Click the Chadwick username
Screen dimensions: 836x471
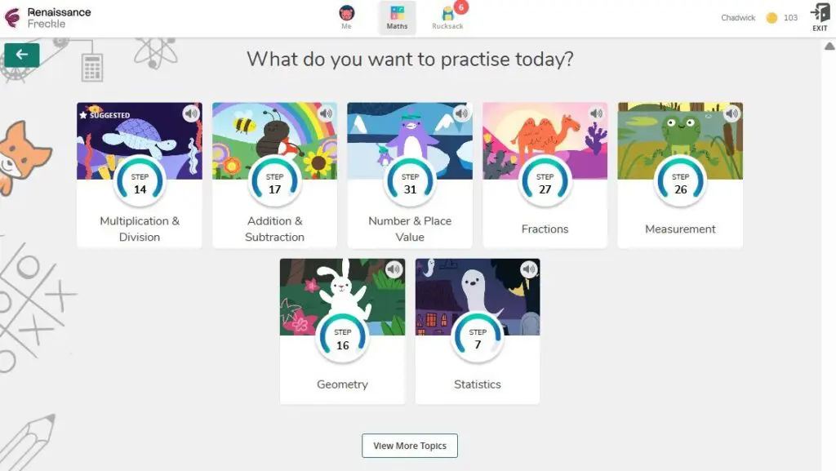pyautogui.click(x=738, y=18)
